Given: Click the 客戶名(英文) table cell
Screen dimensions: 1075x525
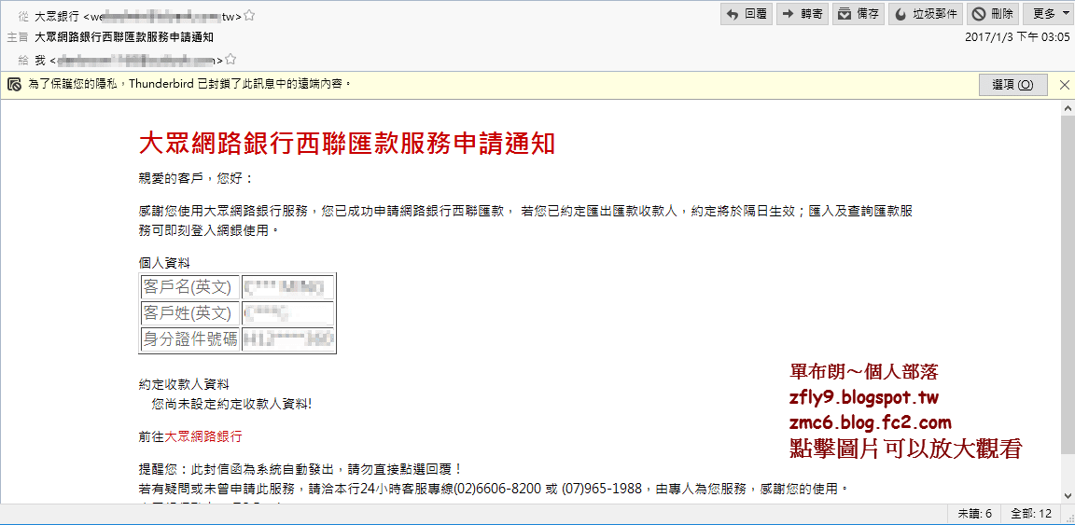Looking at the screenshot, I should tap(190, 285).
